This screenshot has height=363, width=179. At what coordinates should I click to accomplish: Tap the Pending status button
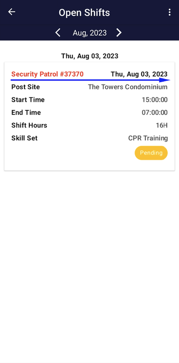pyautogui.click(x=151, y=153)
